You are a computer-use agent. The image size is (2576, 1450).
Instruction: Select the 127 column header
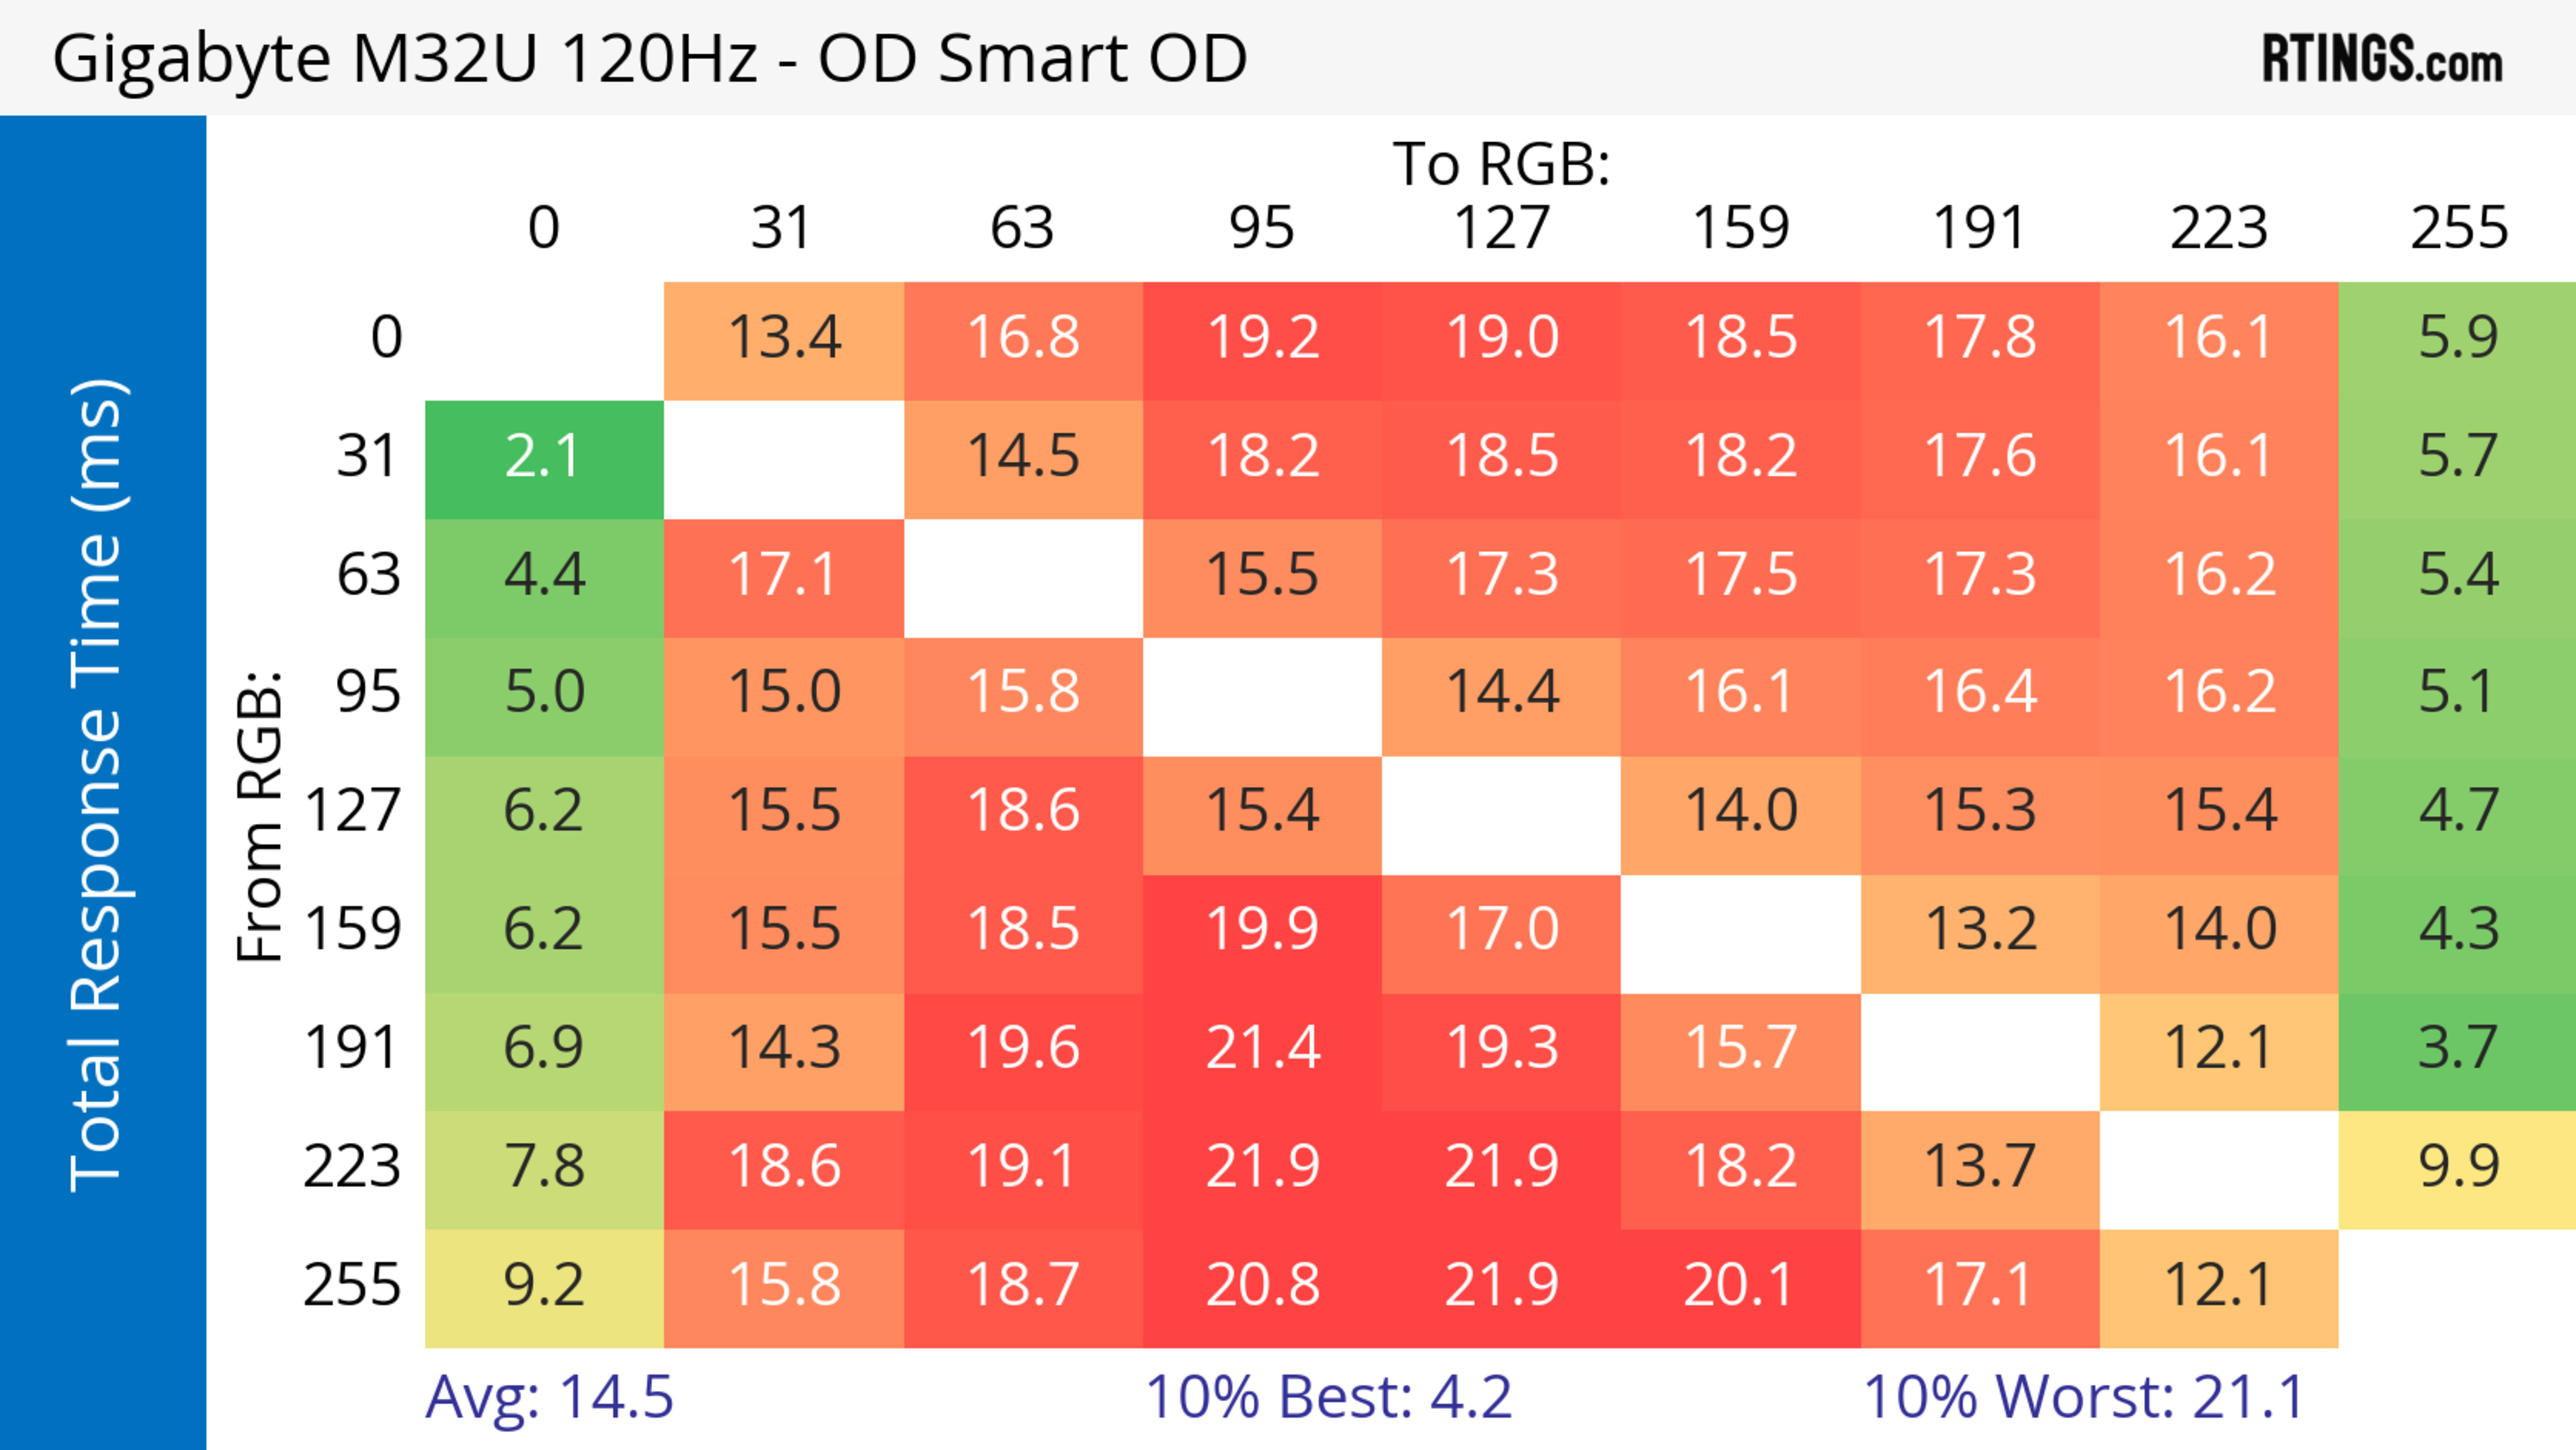tap(1501, 228)
